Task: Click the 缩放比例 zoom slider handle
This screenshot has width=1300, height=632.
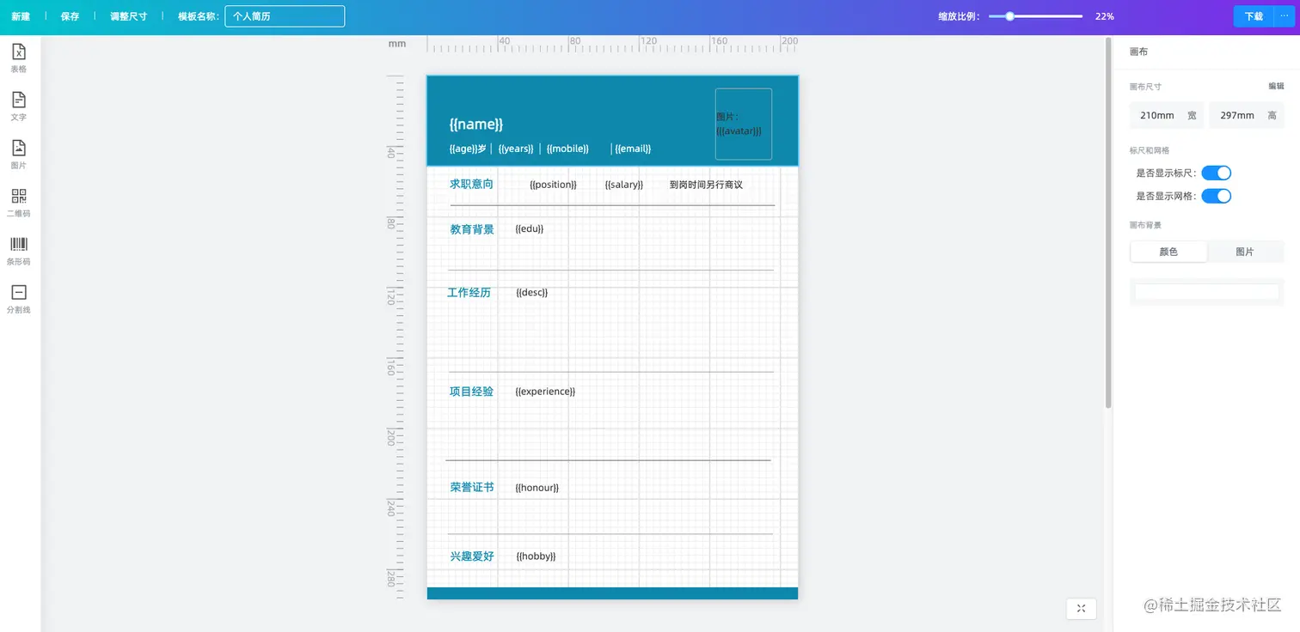Action: pyautogui.click(x=1010, y=16)
